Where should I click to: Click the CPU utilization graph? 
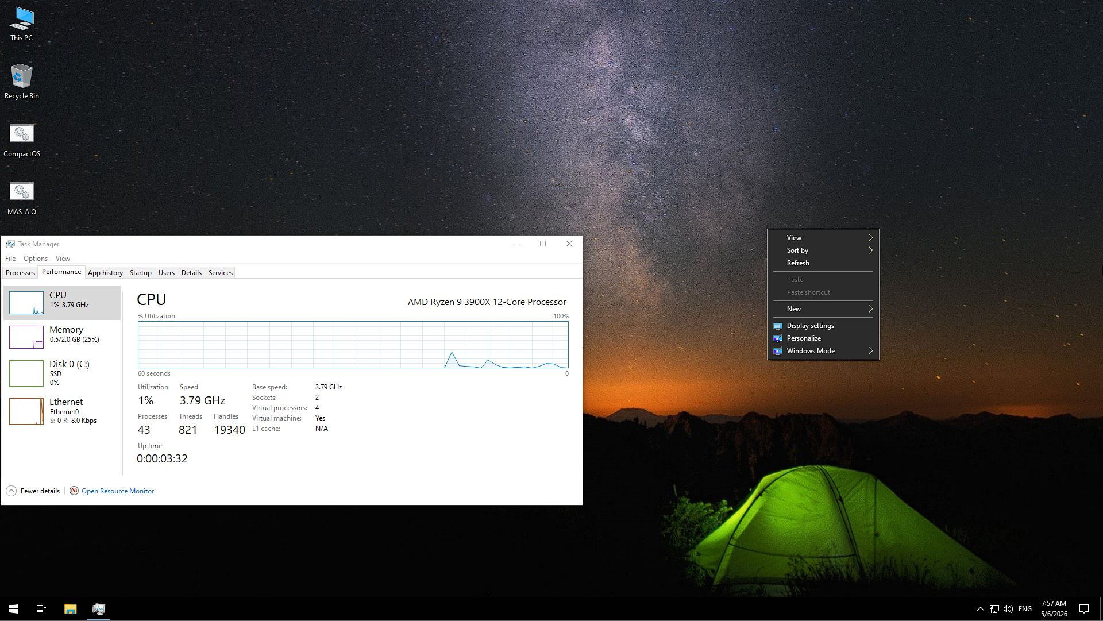(353, 345)
